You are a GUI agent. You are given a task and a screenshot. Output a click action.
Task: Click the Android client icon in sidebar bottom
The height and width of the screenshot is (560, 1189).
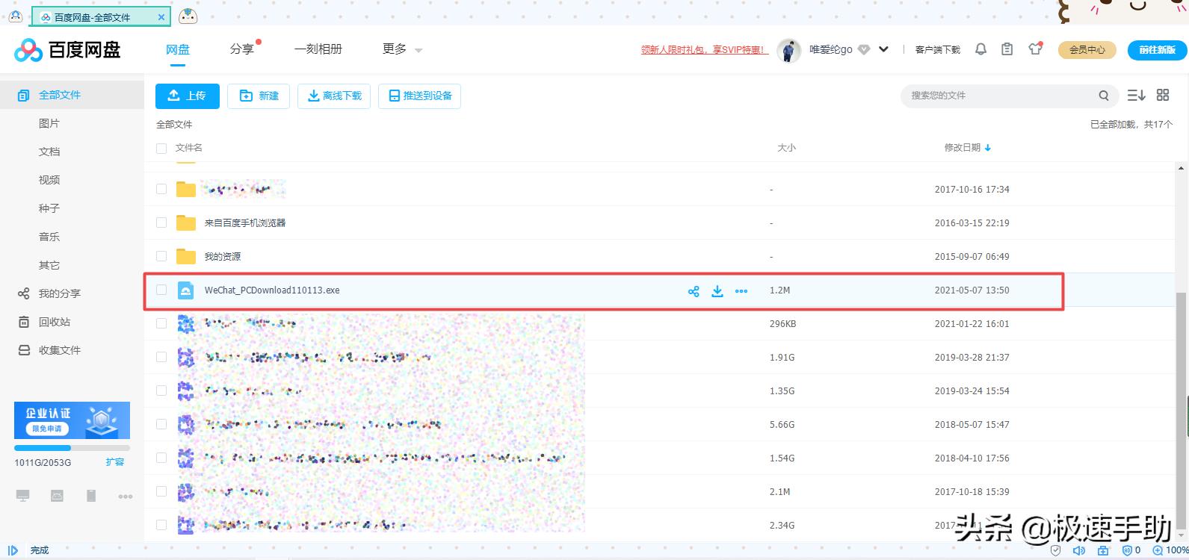(x=57, y=496)
